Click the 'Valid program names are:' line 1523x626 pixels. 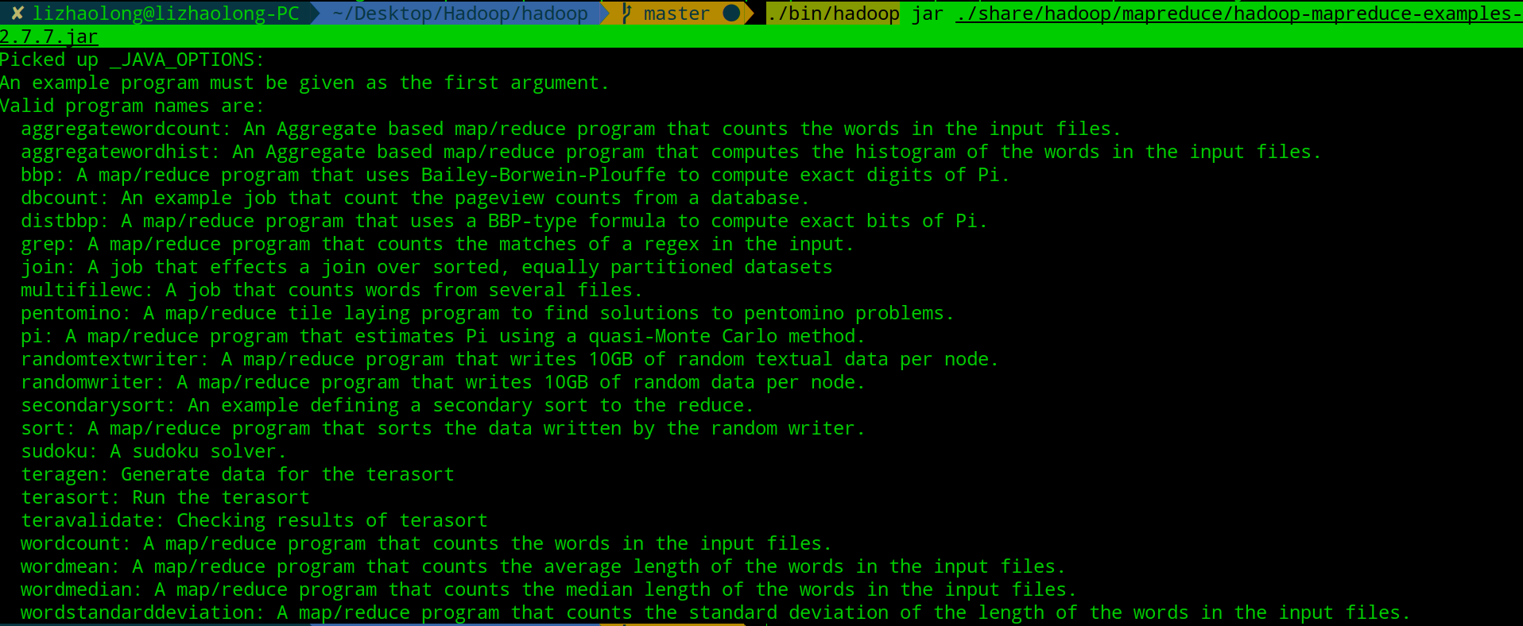point(132,106)
